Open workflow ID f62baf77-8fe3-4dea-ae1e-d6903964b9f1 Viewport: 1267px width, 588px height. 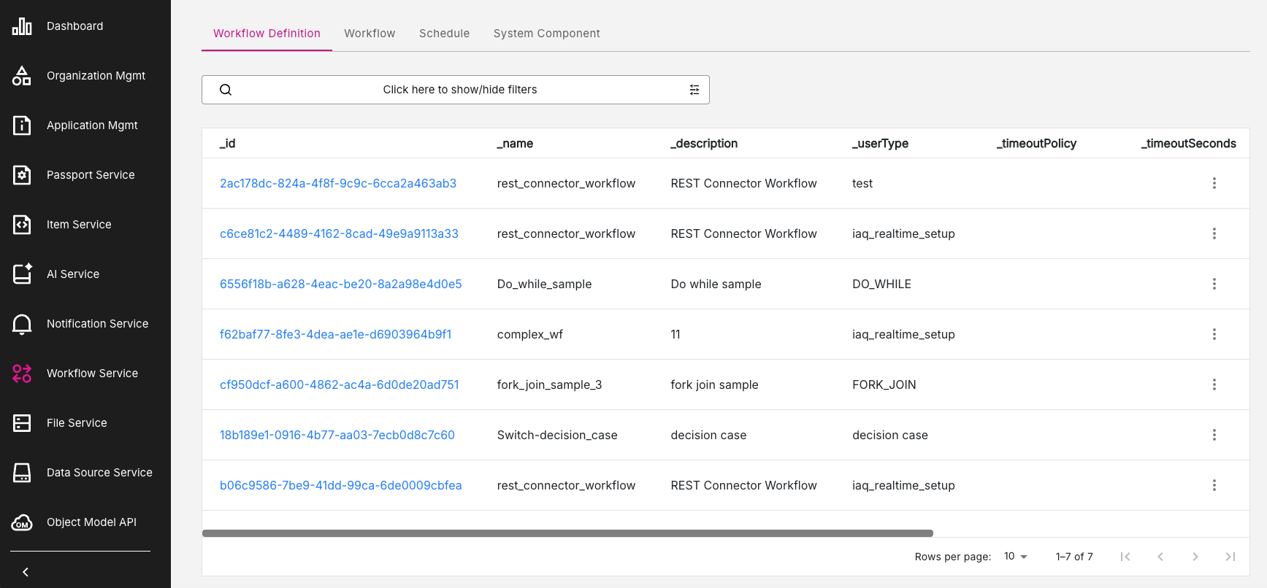point(336,334)
